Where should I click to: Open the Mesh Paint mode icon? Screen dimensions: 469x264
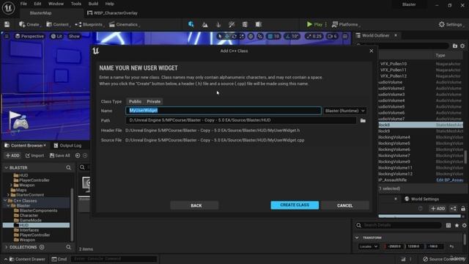pyautogui.click(x=232, y=24)
